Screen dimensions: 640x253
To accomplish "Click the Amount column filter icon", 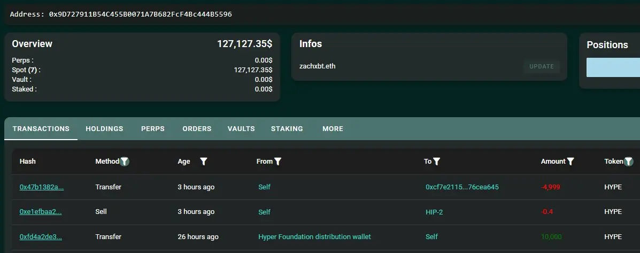I will pos(570,161).
